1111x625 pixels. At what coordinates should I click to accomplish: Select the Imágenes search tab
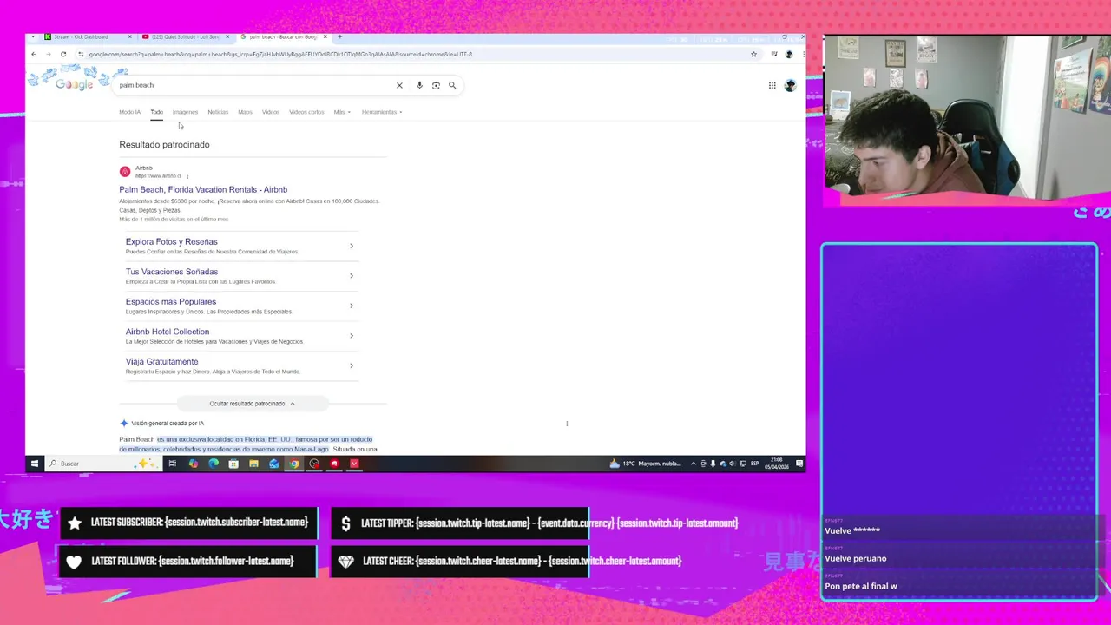coord(185,112)
